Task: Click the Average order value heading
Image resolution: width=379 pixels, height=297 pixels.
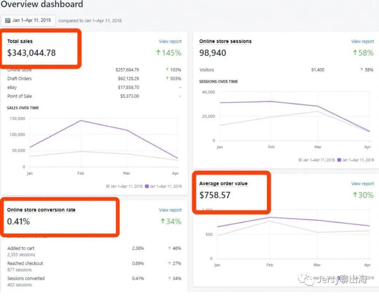Action: tap(223, 184)
